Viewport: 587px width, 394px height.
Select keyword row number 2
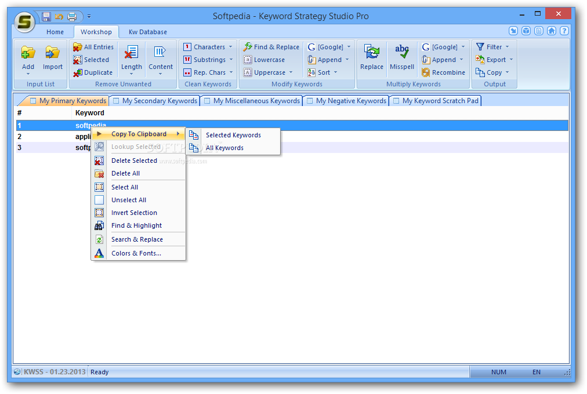pyautogui.click(x=292, y=137)
